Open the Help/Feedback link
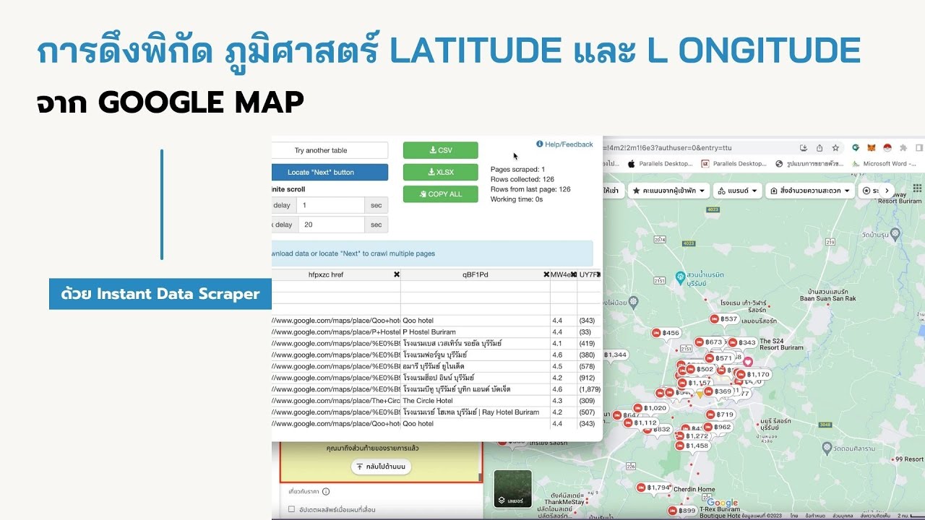The width and height of the screenshot is (925, 520). pyautogui.click(x=564, y=144)
